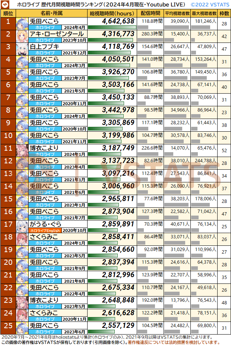Click the アキ・ローゼンタール avatar thumbnail

[x=22, y=36]
